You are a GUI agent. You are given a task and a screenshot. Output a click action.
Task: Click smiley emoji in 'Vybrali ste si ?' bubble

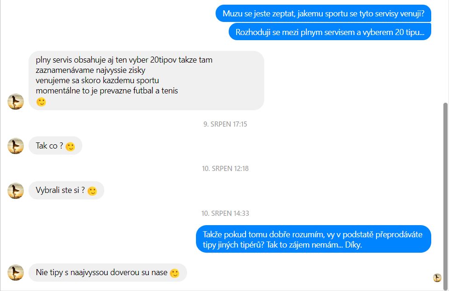pos(92,191)
